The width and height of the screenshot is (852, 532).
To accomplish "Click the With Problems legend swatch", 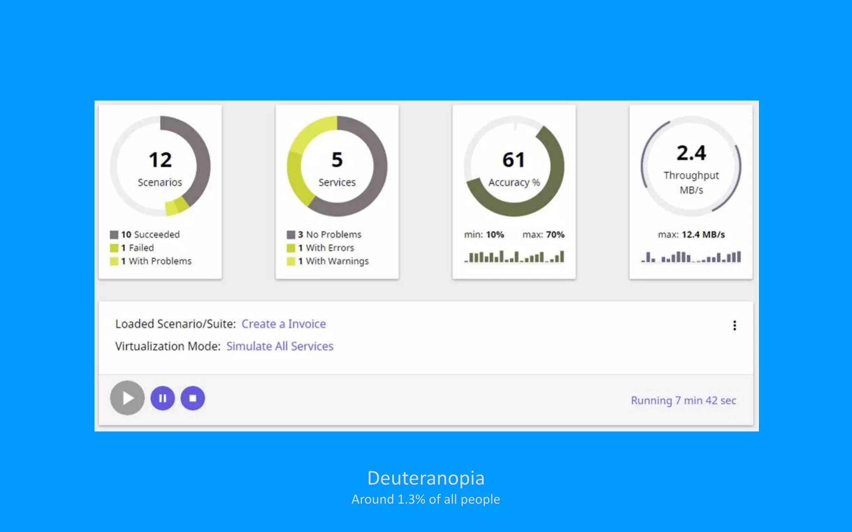I will [114, 261].
